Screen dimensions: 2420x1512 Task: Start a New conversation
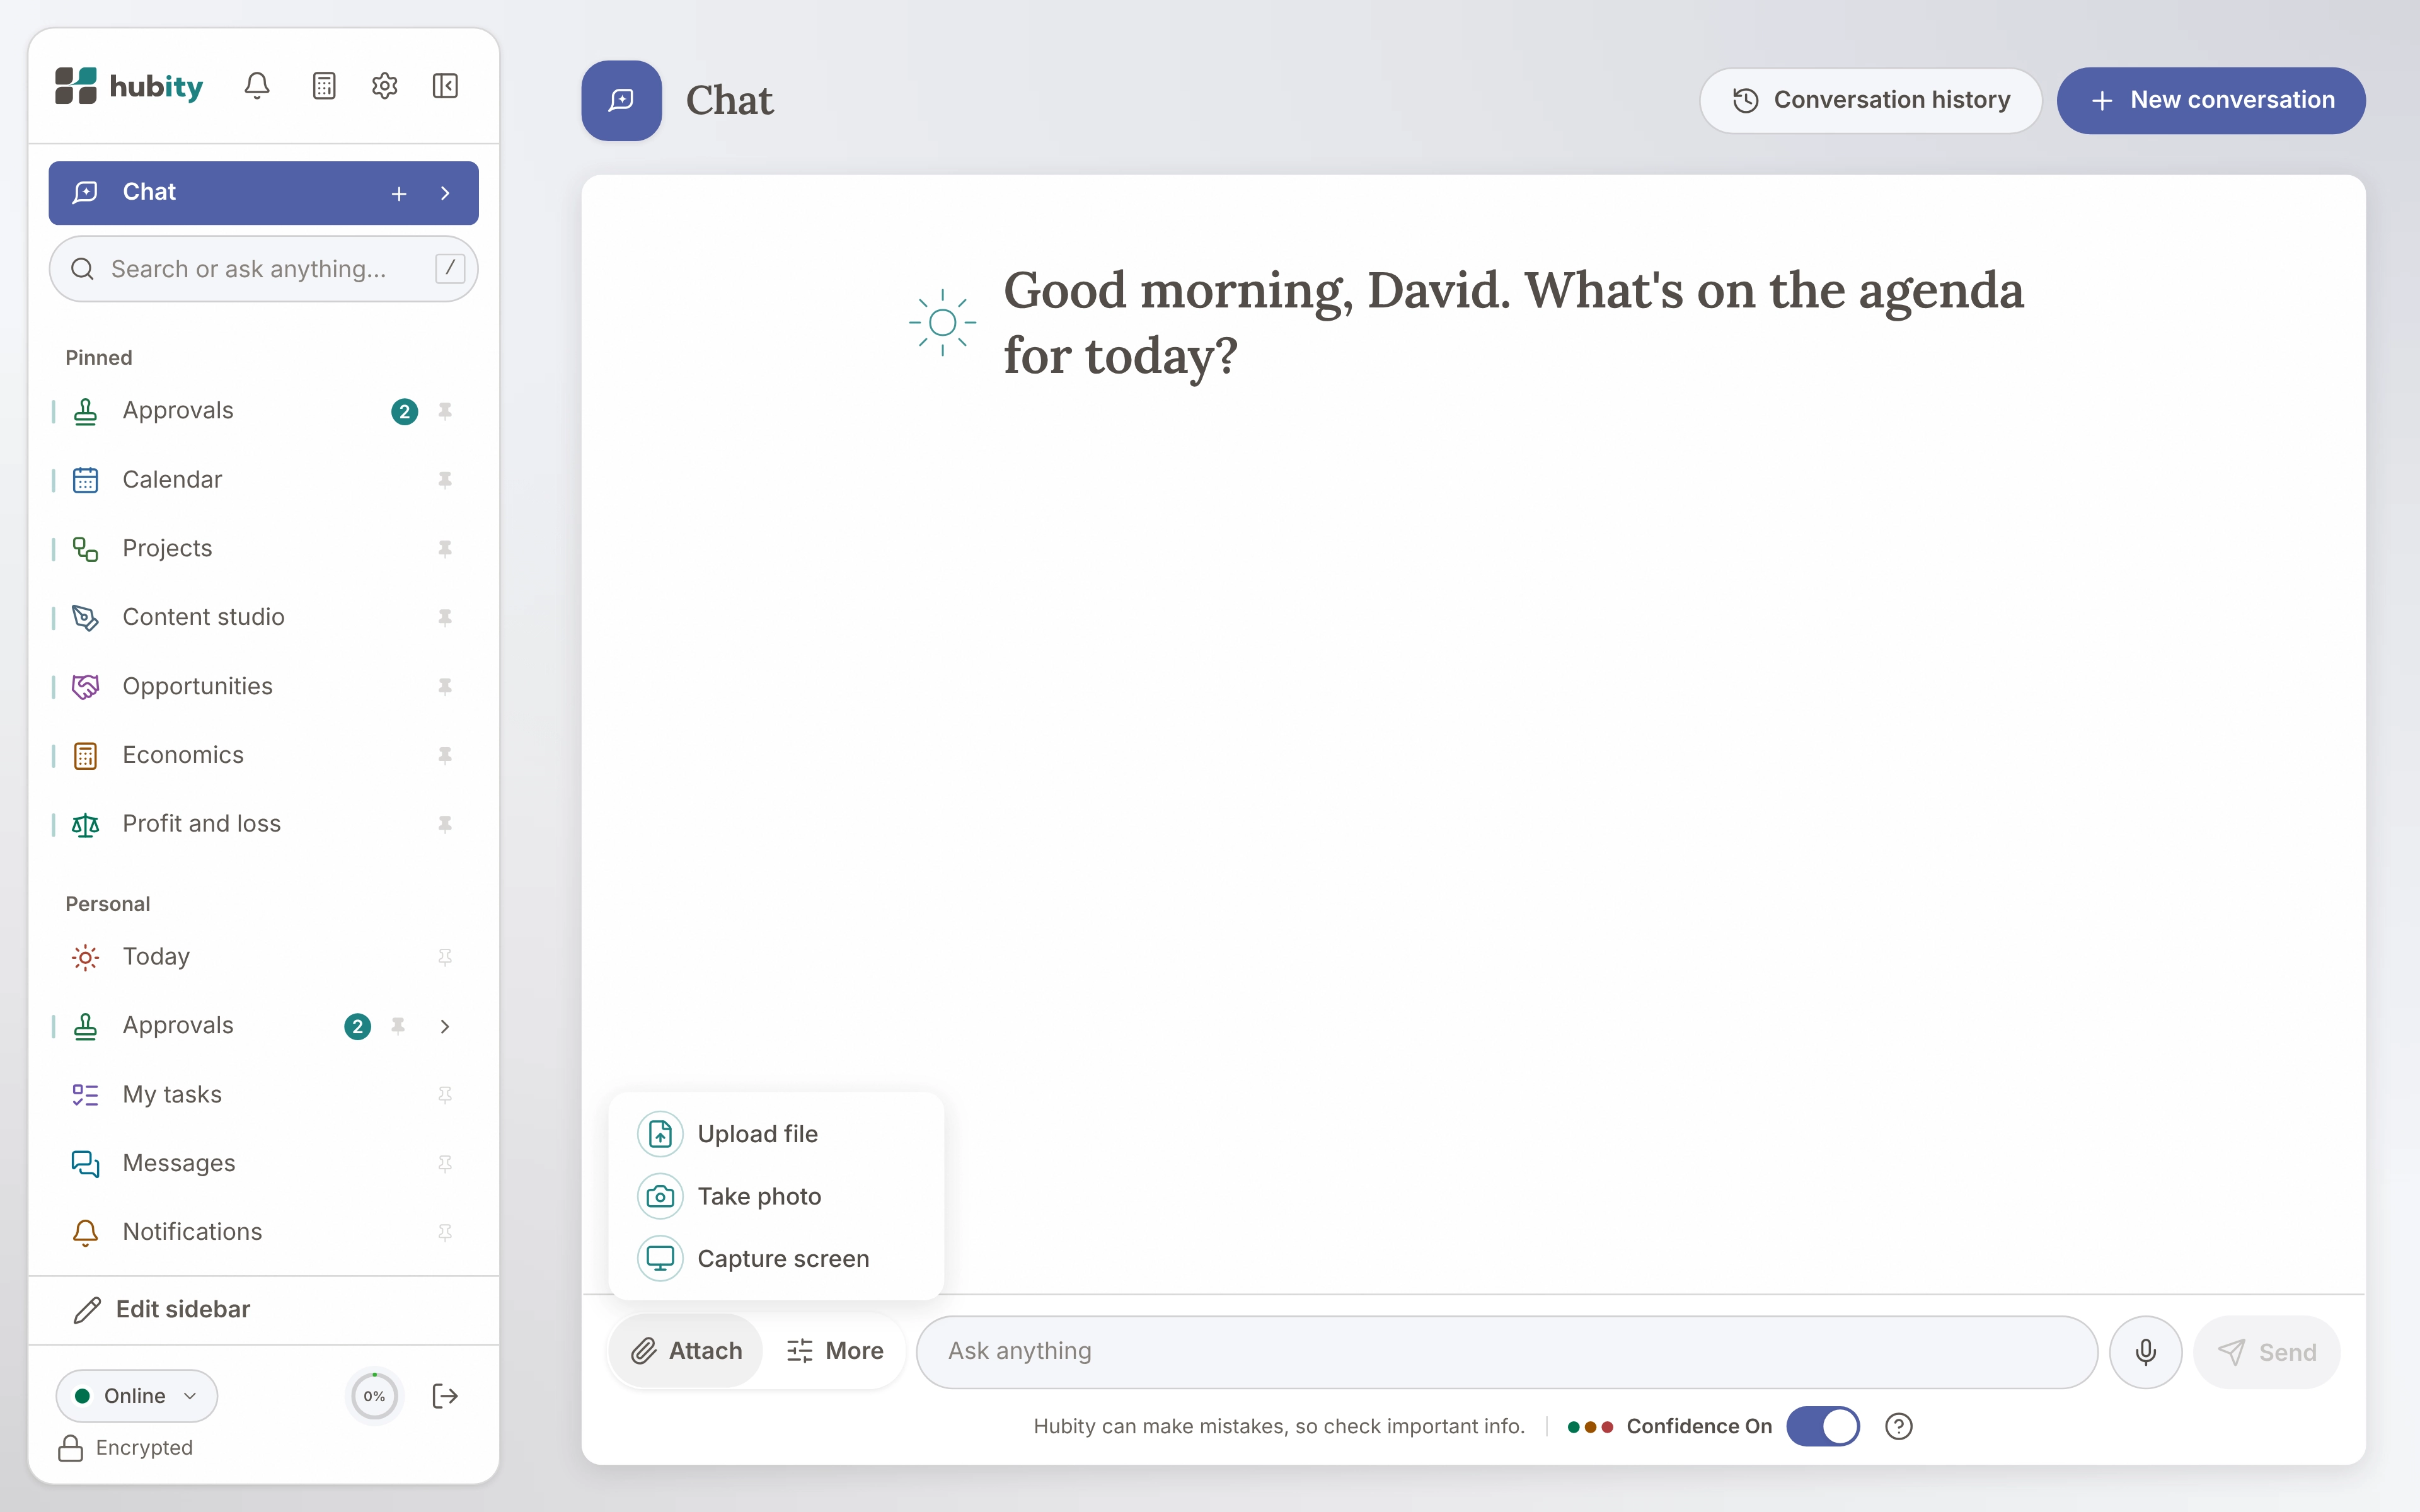pos(2210,100)
